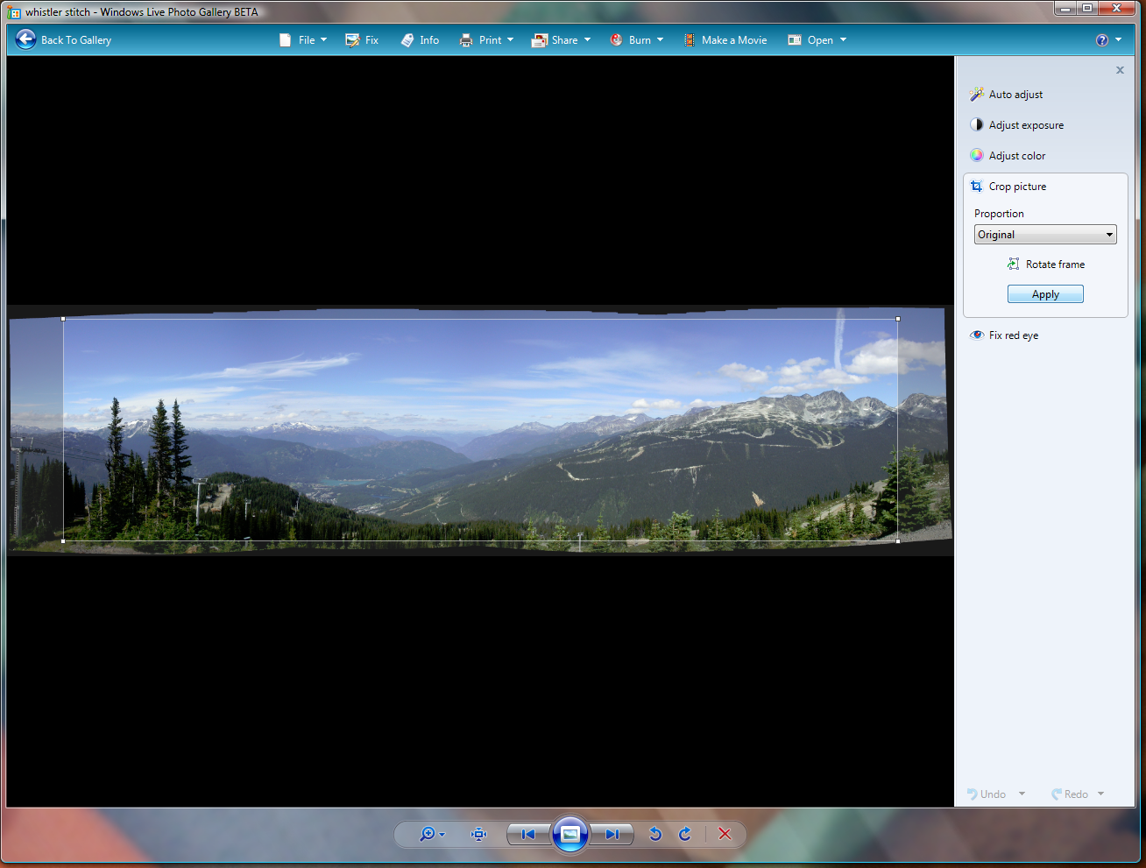The height and width of the screenshot is (868, 1146).
Task: Click the bottom-left crop handle
Action: point(63,540)
